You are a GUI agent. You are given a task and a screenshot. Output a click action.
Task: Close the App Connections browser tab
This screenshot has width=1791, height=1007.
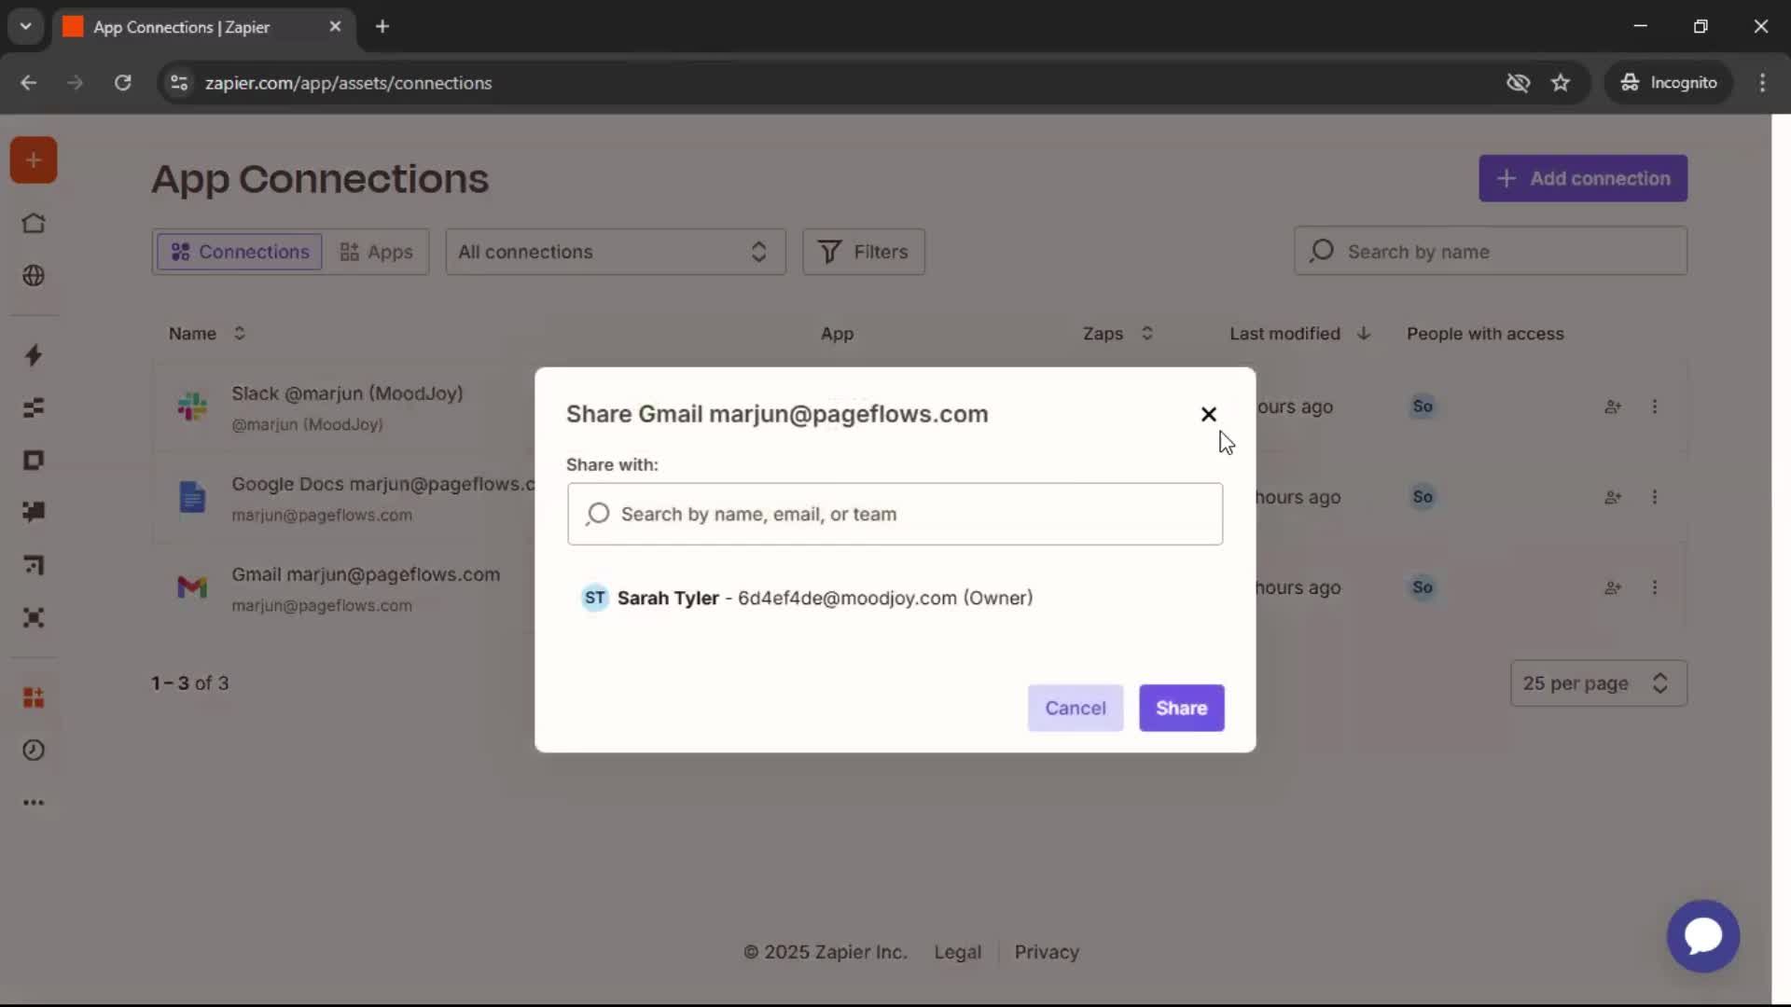pos(335,27)
